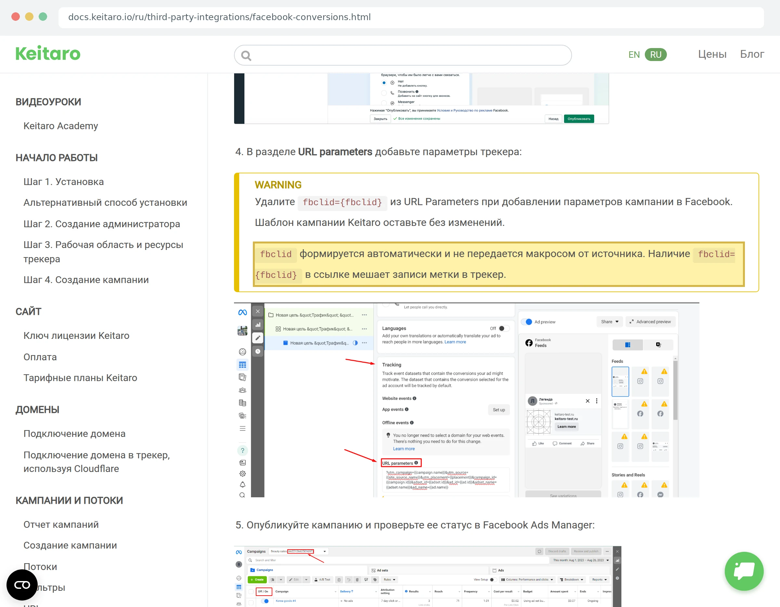780x607 pixels.
Task: Open the Rules dropdown in the Ads Manager screenshot
Action: click(390, 579)
